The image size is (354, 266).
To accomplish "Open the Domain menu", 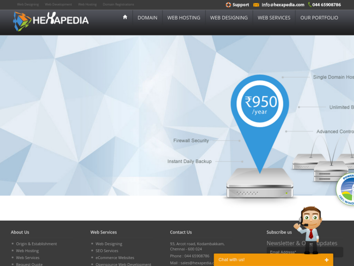I will point(147,18).
